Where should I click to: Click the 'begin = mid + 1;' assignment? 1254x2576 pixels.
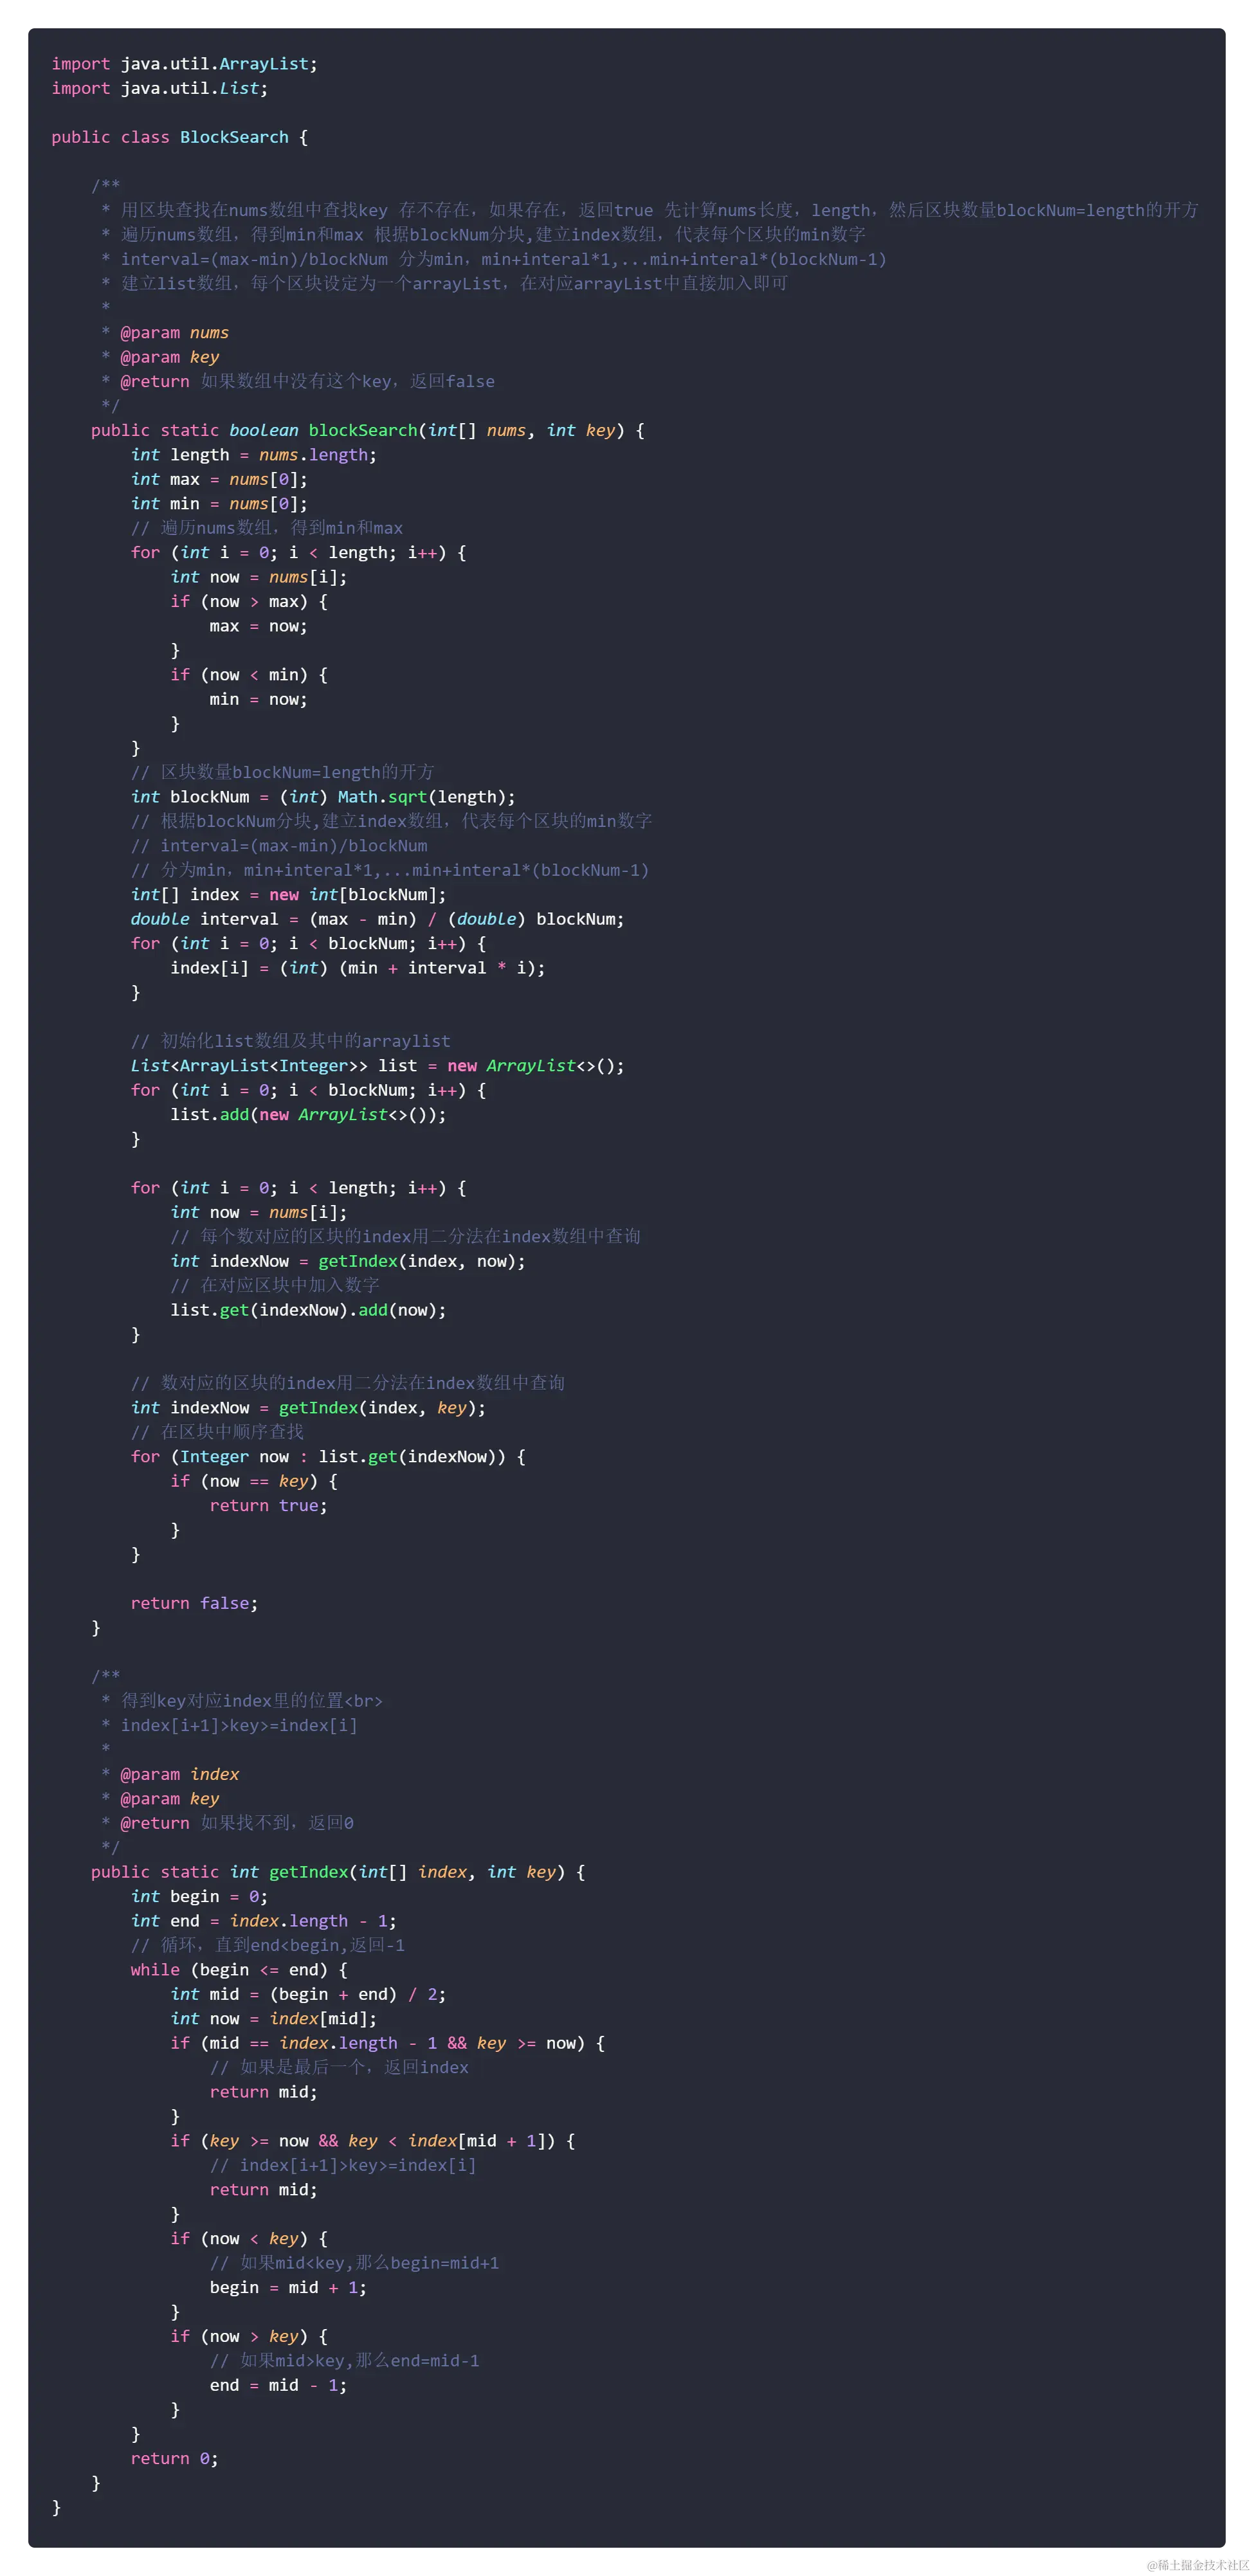coord(288,2287)
